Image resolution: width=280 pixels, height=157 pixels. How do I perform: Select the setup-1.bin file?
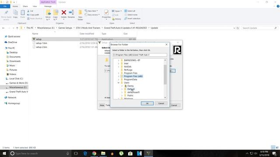coord(42,43)
